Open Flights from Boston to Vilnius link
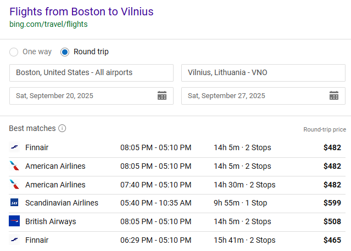Screen dimensions: 351x251 (81, 12)
